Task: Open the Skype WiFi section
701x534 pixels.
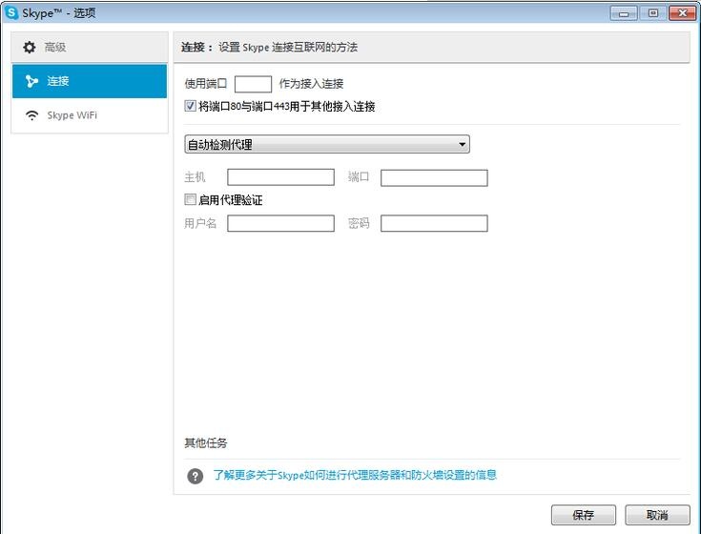Action: [x=90, y=115]
